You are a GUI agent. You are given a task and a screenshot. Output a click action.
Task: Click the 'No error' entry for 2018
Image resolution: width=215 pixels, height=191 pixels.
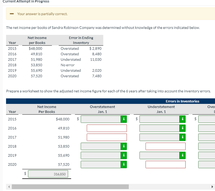(68, 65)
